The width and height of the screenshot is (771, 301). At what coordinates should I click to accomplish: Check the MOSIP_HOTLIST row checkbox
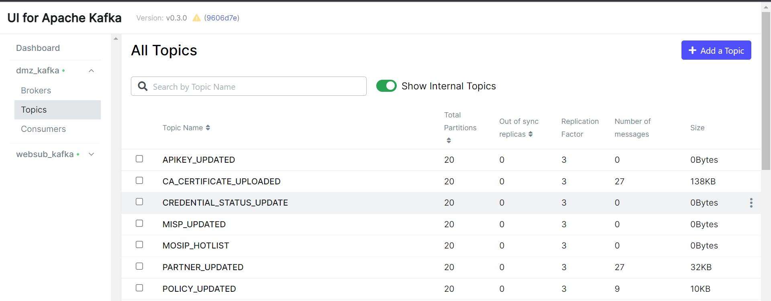[139, 244]
